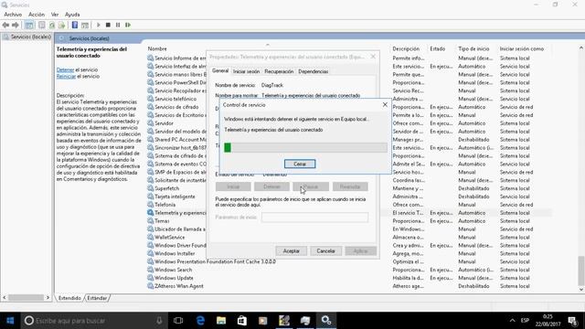
Task: Sort by the Estado column header
Action: pos(437,48)
